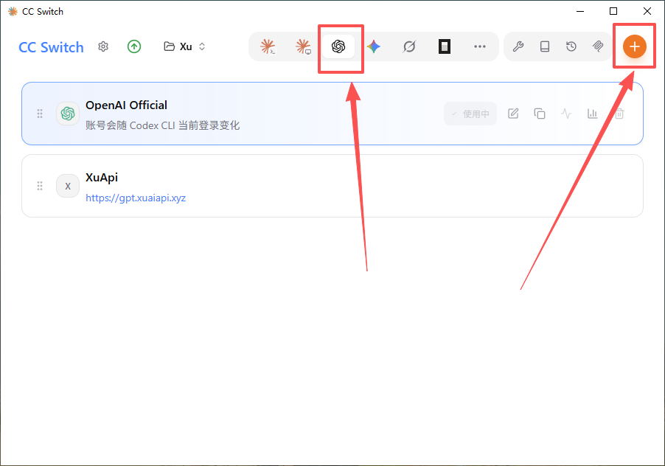
Task: Open the history clock icon
Action: 571,46
